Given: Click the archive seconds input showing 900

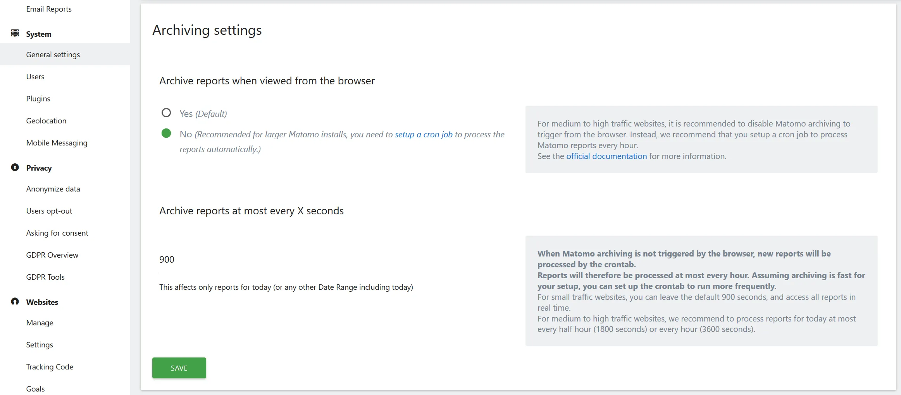Looking at the screenshot, I should coord(271,259).
